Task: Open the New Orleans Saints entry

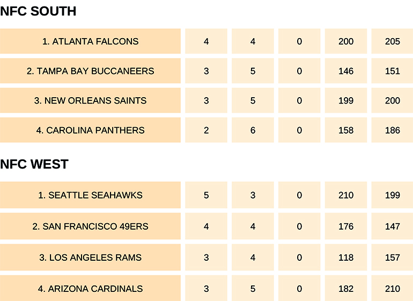Action: (91, 100)
